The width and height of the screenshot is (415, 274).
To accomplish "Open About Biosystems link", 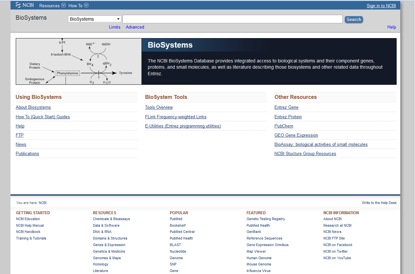I will click(x=33, y=107).
